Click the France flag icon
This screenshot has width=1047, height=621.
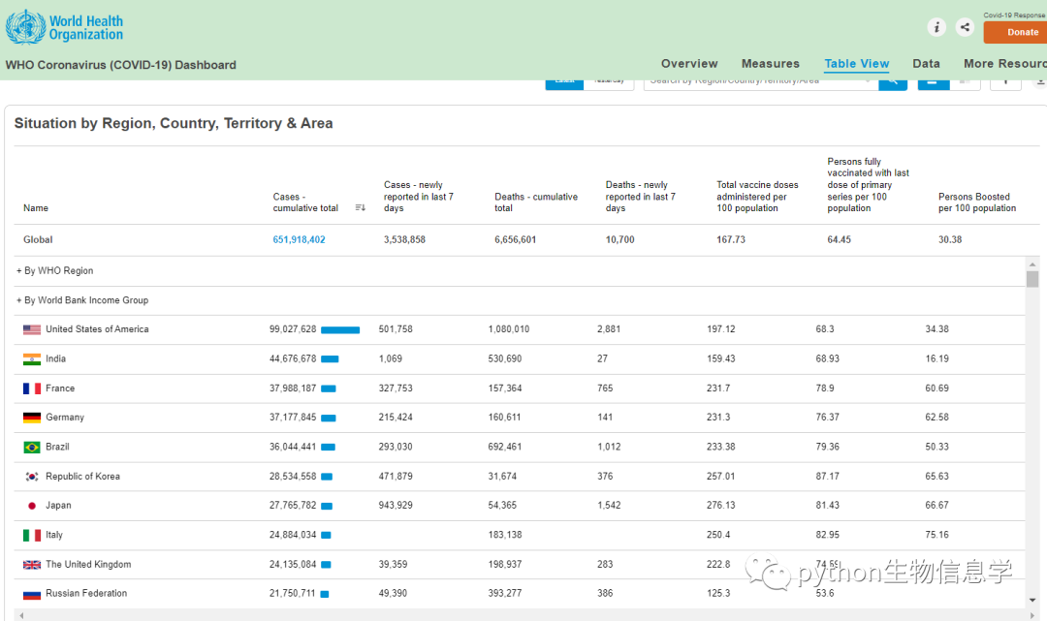[x=31, y=388]
